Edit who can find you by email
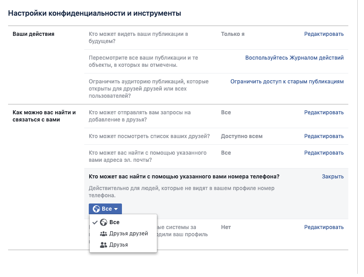Screen dimensions: 364x277 [324, 153]
